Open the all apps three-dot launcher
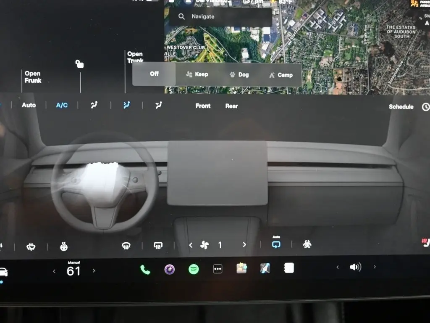Viewport: 430px width, 323px height. point(218,269)
